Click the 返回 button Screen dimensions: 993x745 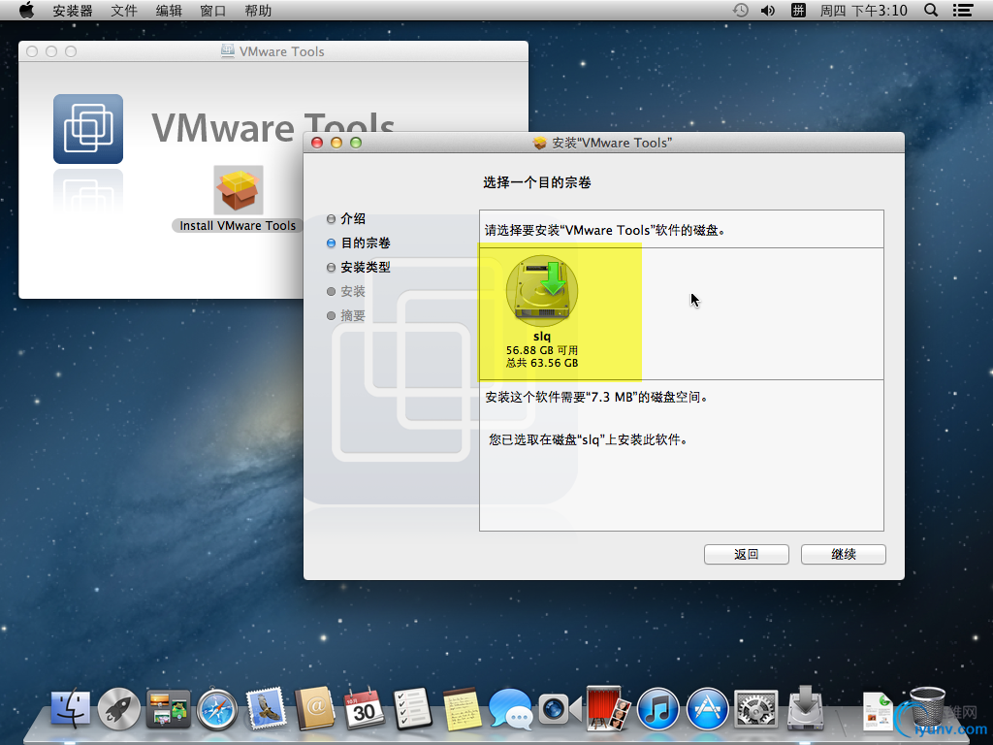coord(746,554)
